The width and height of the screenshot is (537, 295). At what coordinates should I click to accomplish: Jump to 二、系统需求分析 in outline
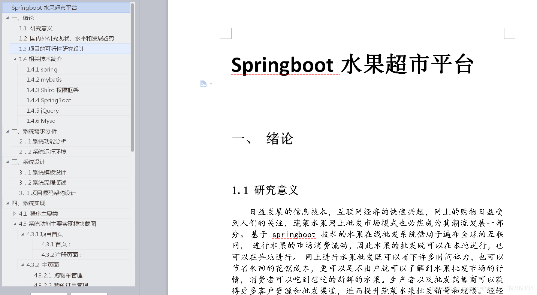click(34, 131)
